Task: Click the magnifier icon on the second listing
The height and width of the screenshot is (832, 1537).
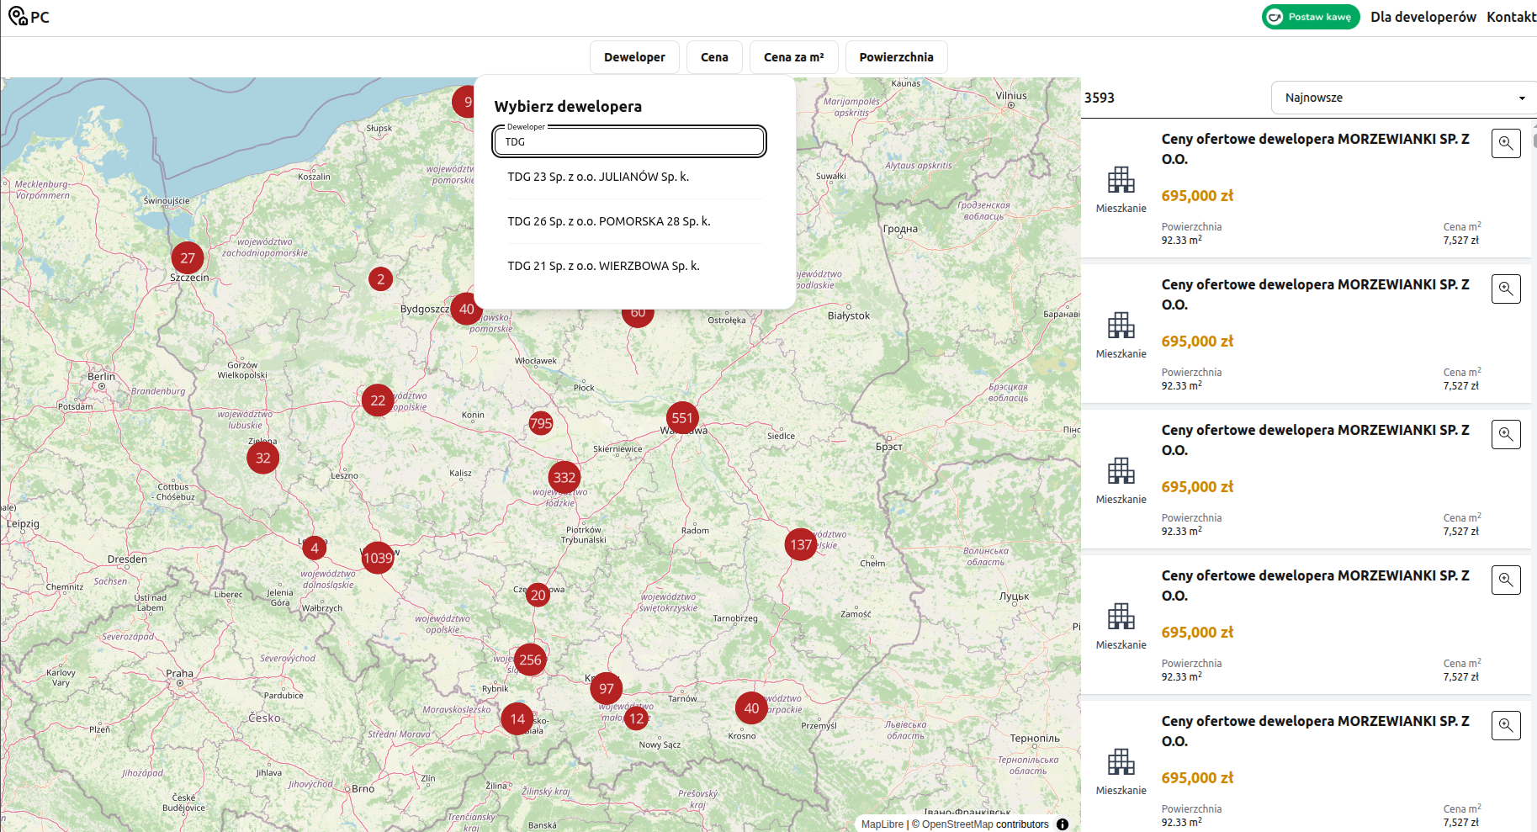Action: click(1505, 289)
